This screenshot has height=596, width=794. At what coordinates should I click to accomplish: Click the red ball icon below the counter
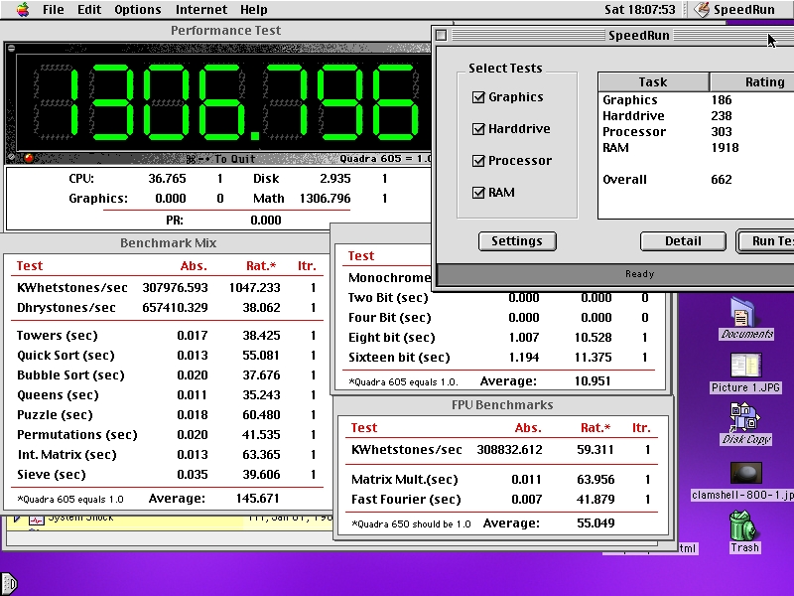(29, 159)
